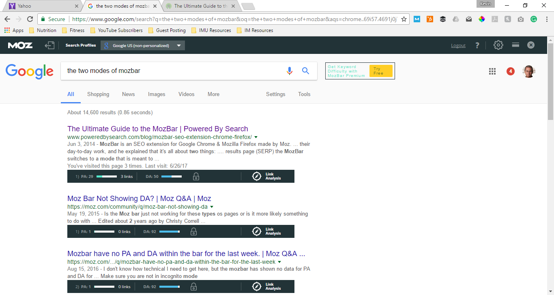Viewport: 554px width, 295px height.
Task: Open the IM Resources bookmarks folder
Action: tap(255, 30)
